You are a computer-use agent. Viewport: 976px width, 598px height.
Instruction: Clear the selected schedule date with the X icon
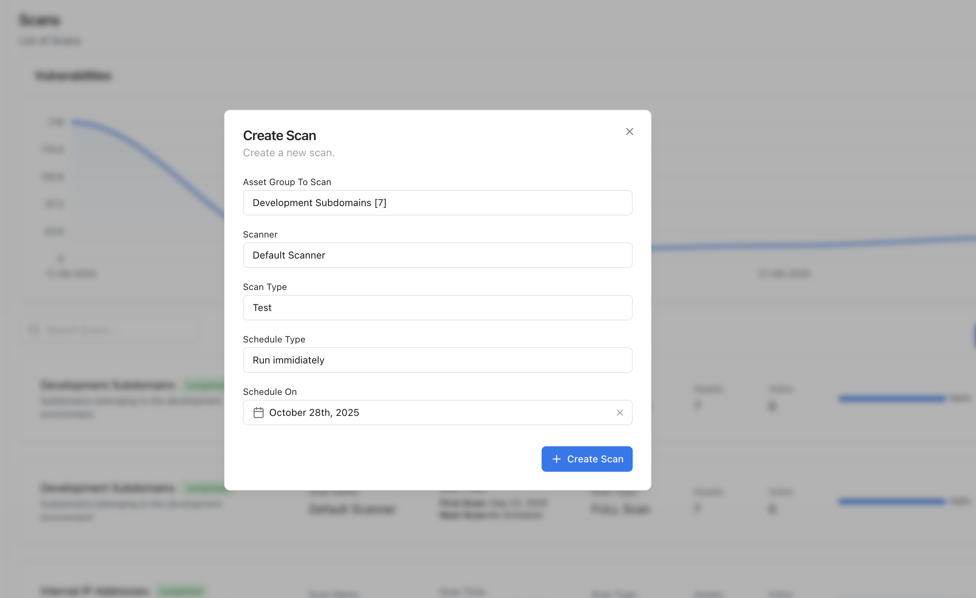click(620, 412)
